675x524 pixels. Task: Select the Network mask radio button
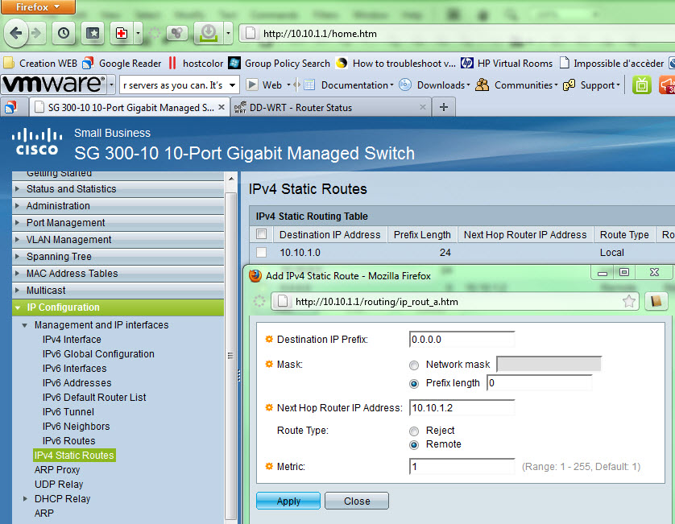tap(414, 365)
